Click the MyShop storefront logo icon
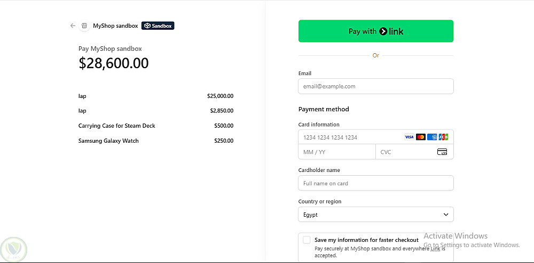534x263 pixels. click(84, 26)
